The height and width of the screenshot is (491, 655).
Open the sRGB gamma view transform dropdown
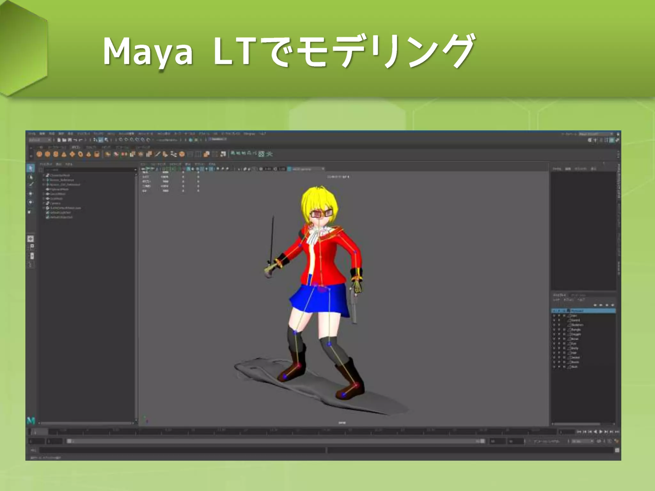pyautogui.click(x=306, y=169)
